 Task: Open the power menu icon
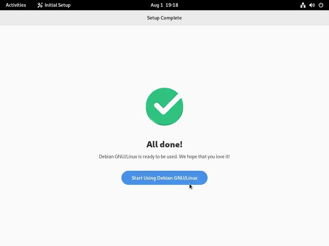tap(321, 5)
